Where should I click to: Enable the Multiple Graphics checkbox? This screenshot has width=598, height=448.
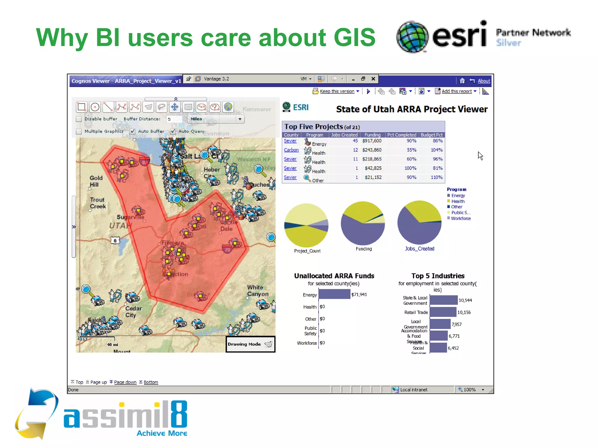[x=79, y=132]
